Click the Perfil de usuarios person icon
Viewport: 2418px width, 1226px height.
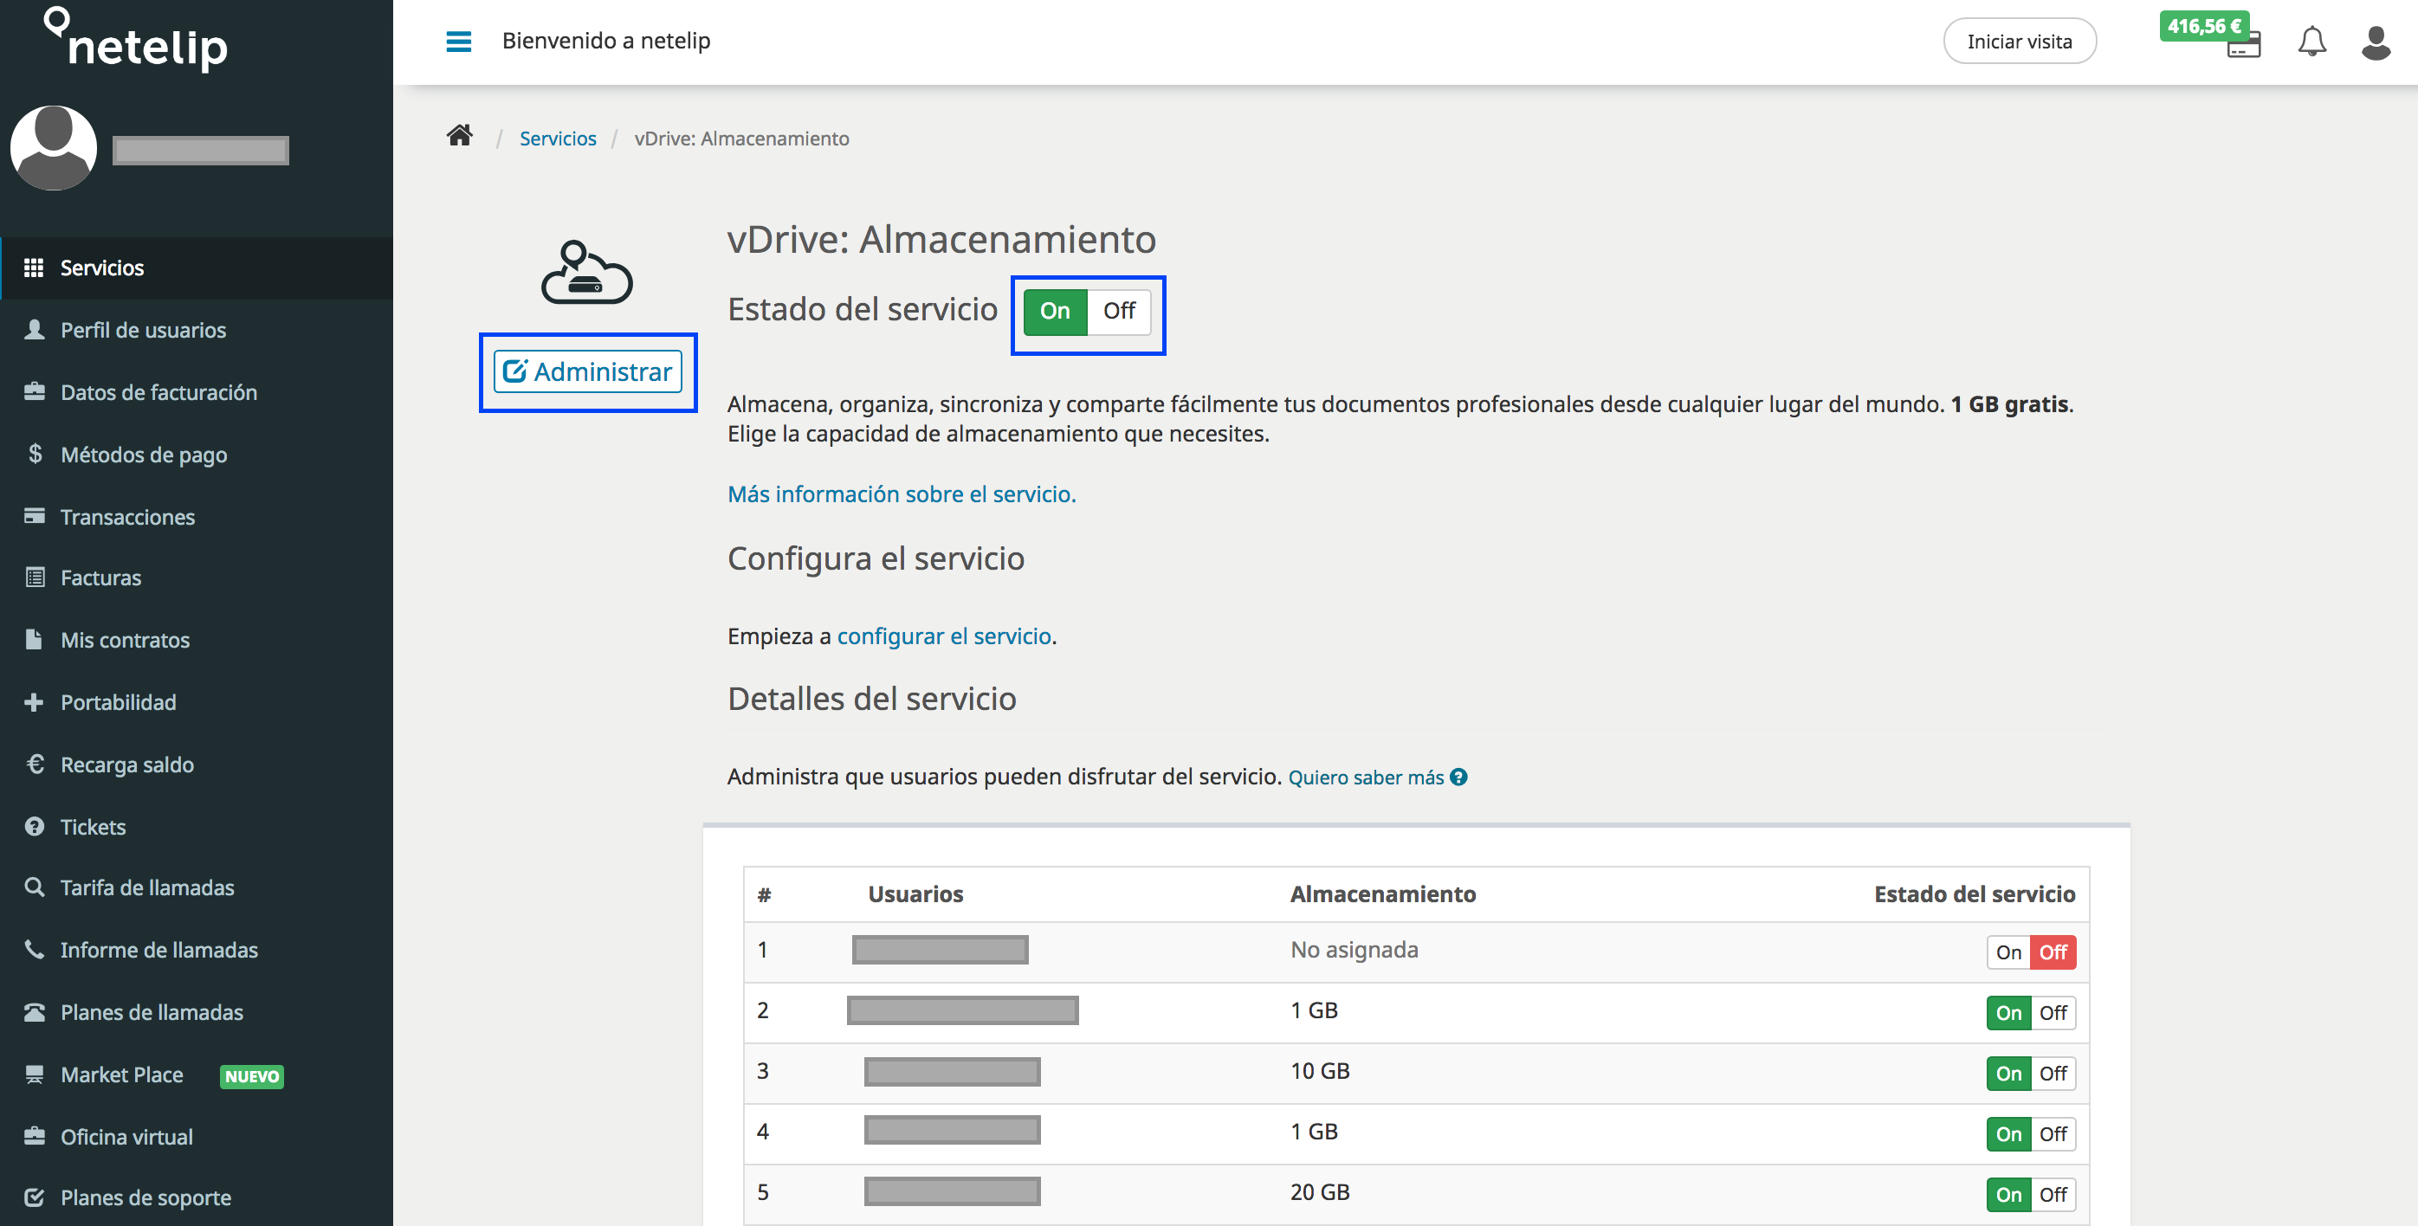pyautogui.click(x=34, y=330)
